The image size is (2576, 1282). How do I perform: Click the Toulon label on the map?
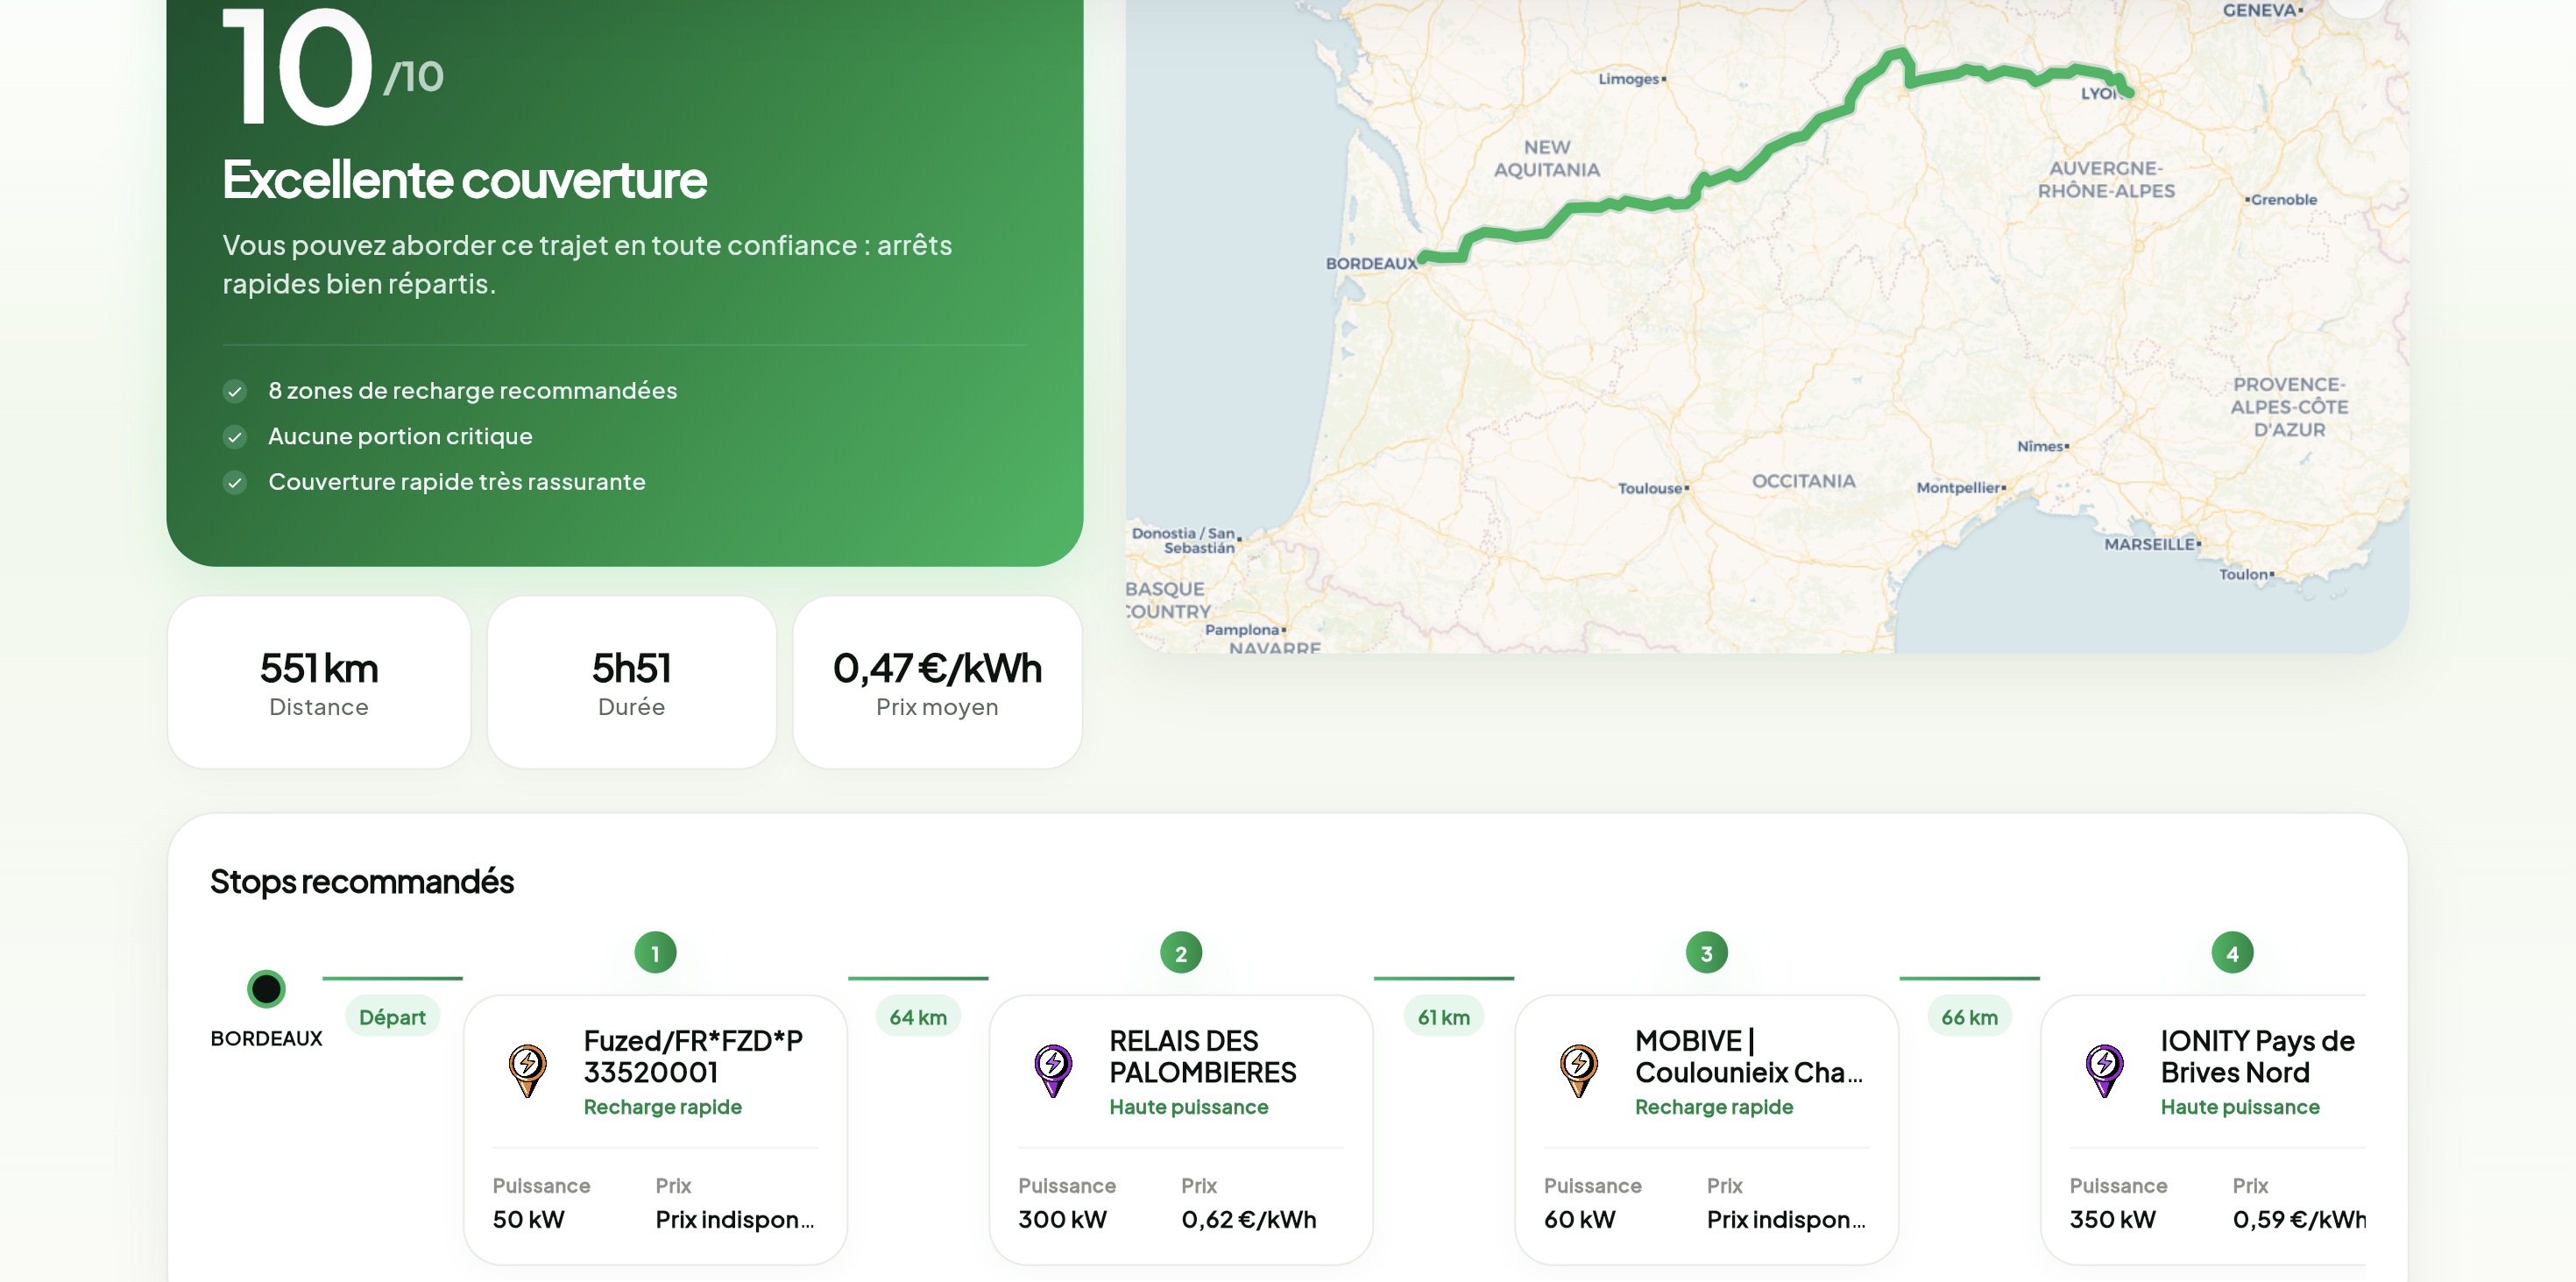[x=2246, y=575]
